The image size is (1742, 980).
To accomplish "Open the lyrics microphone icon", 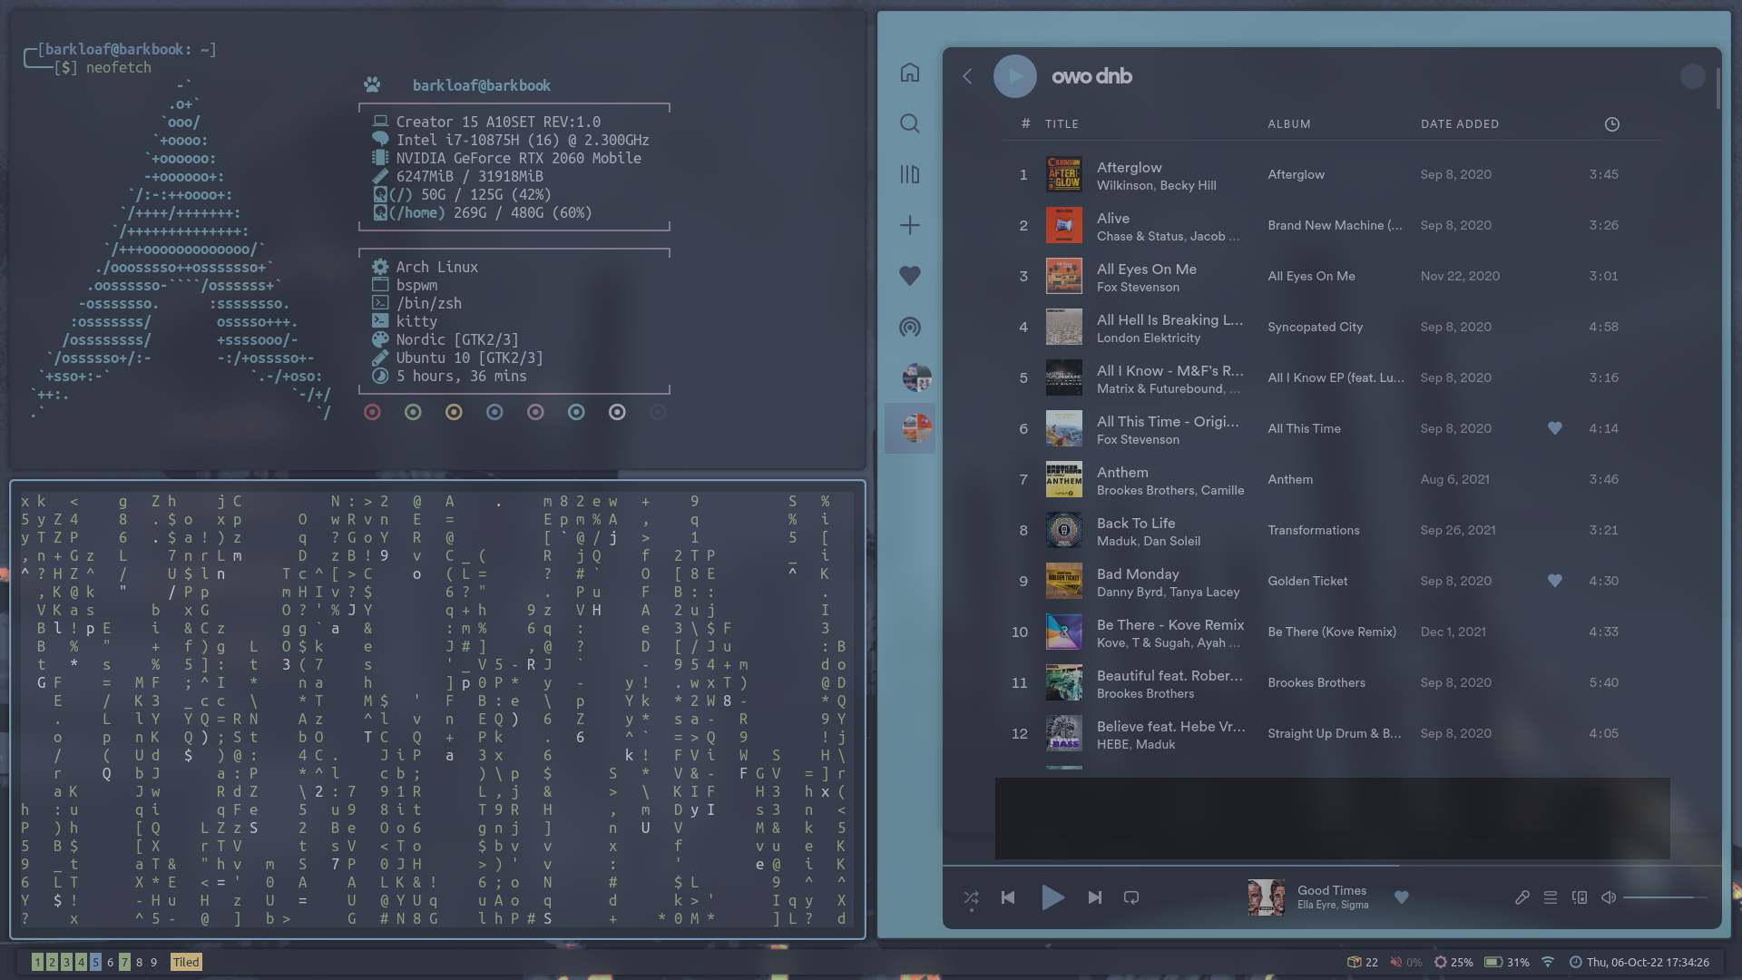I will coord(1522,897).
